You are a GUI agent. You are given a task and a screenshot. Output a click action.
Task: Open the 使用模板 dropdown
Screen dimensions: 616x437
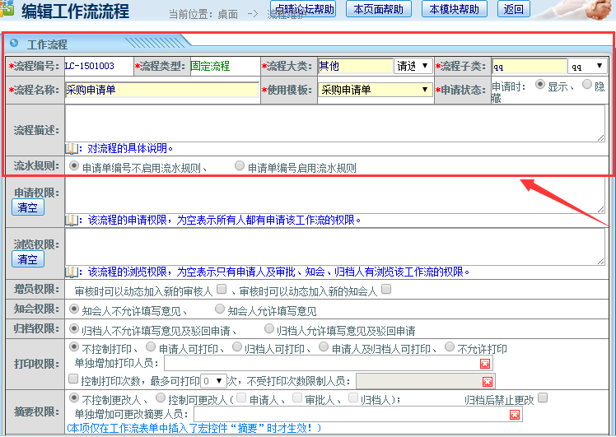click(375, 90)
